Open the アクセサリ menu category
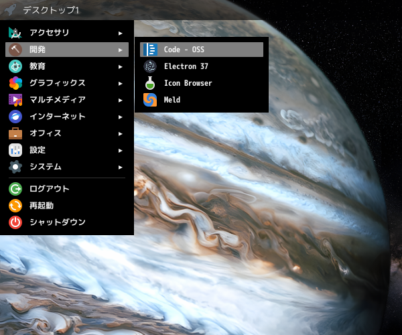Image resolution: width=402 pixels, height=335 pixels. point(67,33)
